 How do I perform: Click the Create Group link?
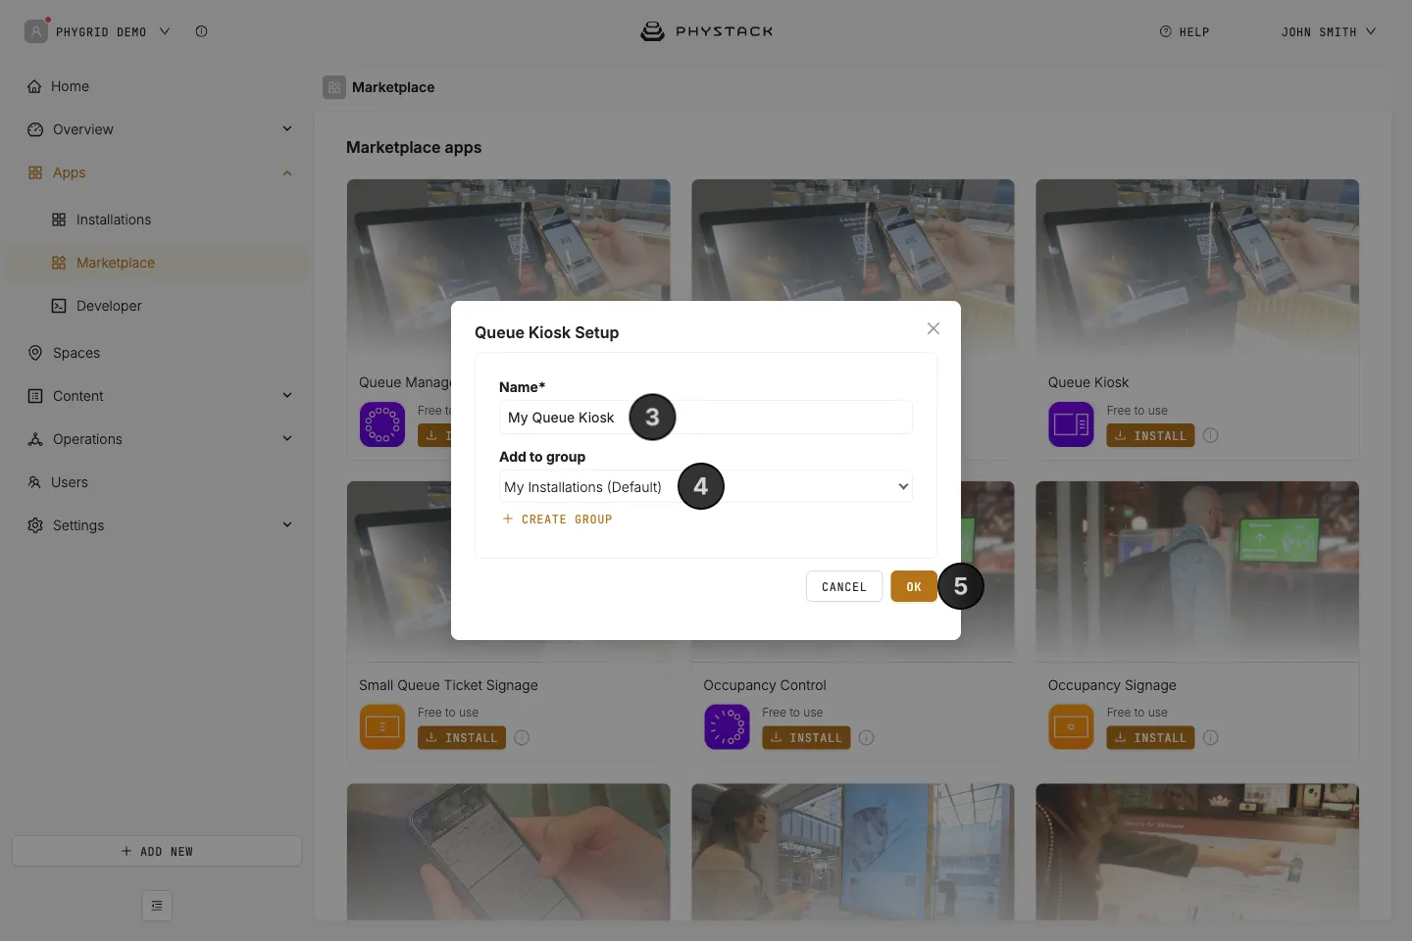pyautogui.click(x=557, y=520)
